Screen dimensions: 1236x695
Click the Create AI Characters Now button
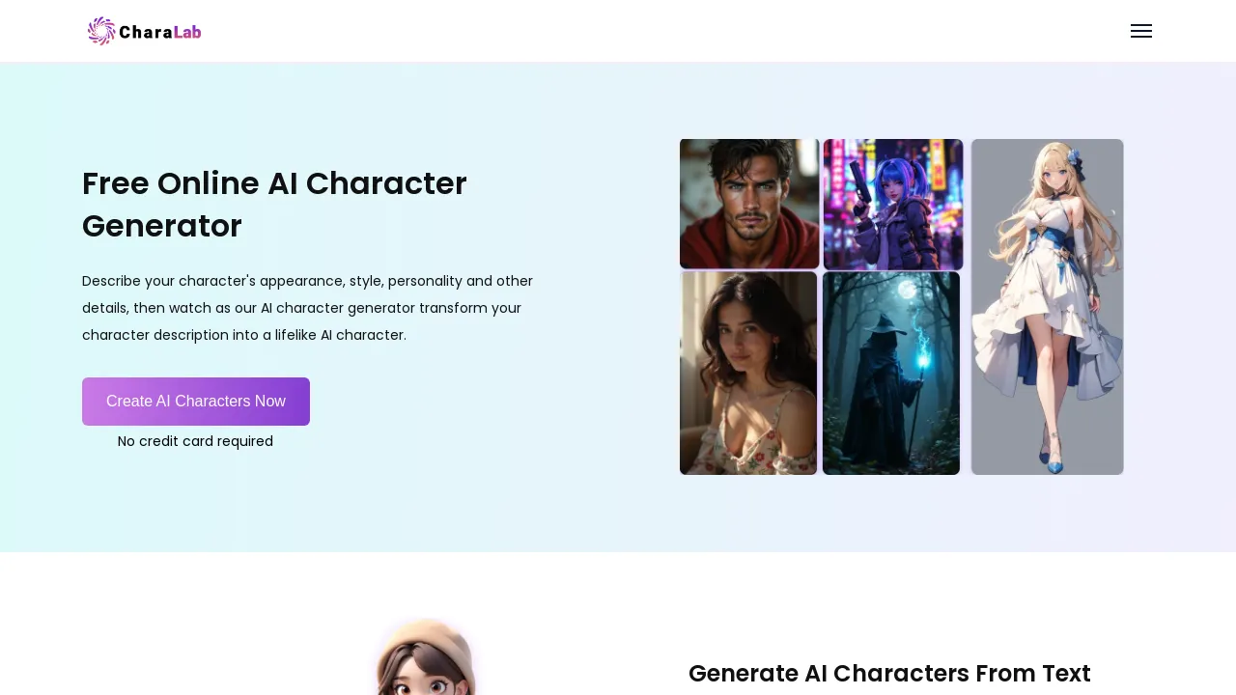pos(195,402)
